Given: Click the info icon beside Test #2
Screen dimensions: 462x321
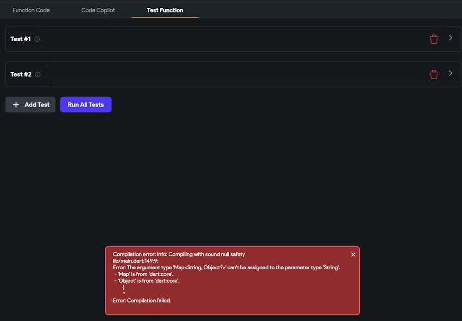Looking at the screenshot, I should pos(37,75).
